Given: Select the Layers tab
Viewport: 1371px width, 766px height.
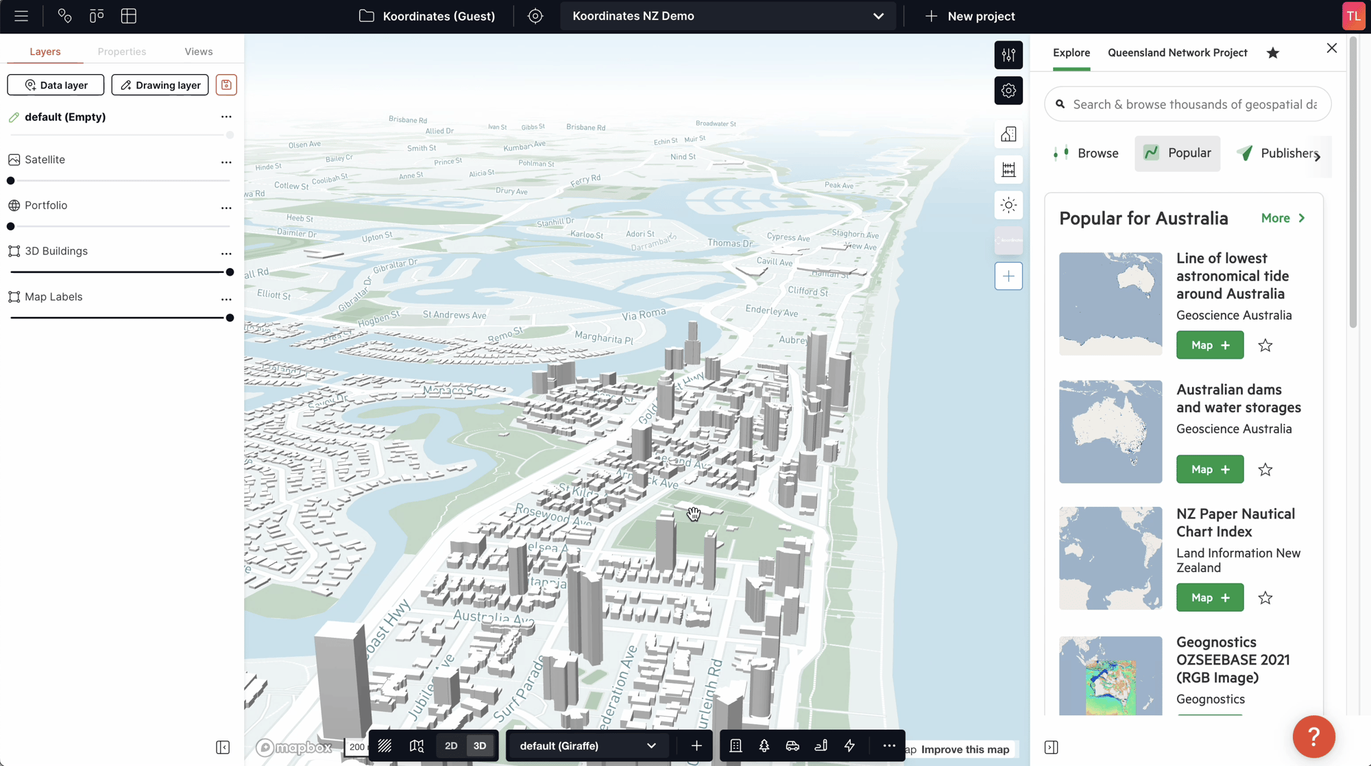Looking at the screenshot, I should click(45, 51).
